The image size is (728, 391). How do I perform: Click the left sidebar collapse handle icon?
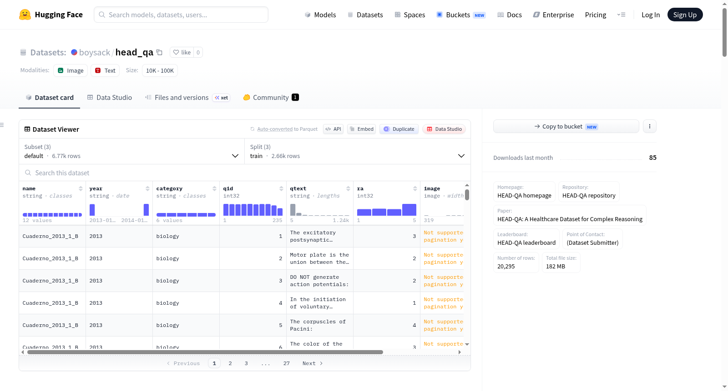tap(2, 125)
